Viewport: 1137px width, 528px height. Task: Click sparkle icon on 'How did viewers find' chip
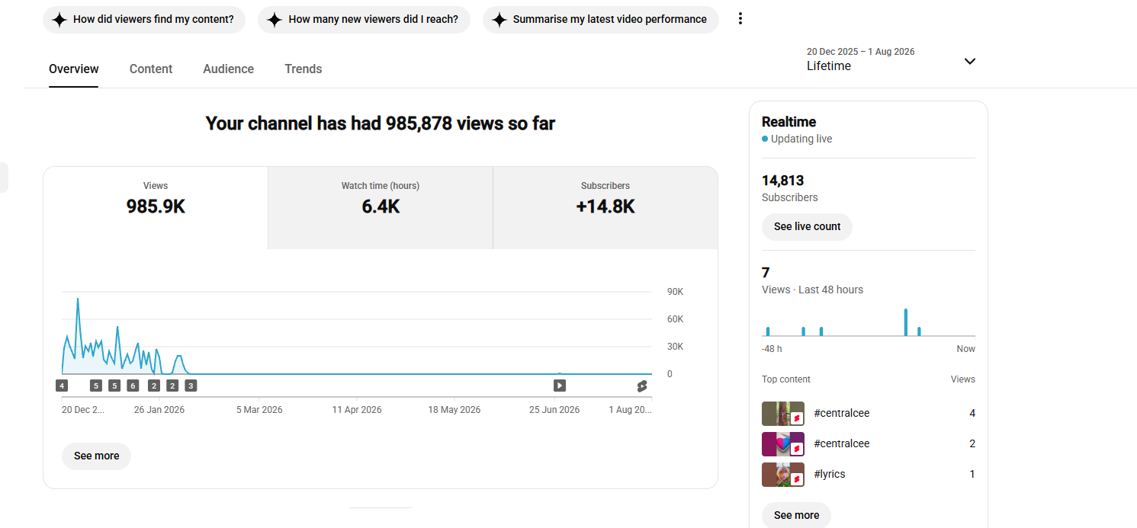pyautogui.click(x=59, y=20)
